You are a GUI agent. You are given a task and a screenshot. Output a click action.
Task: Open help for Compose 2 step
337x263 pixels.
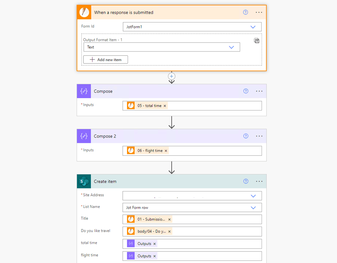pos(246,136)
